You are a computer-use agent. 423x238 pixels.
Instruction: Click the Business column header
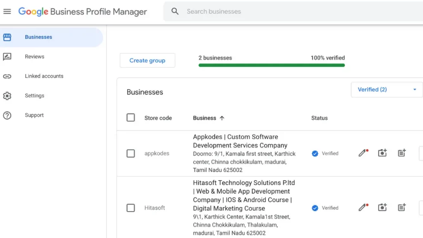tap(204, 118)
